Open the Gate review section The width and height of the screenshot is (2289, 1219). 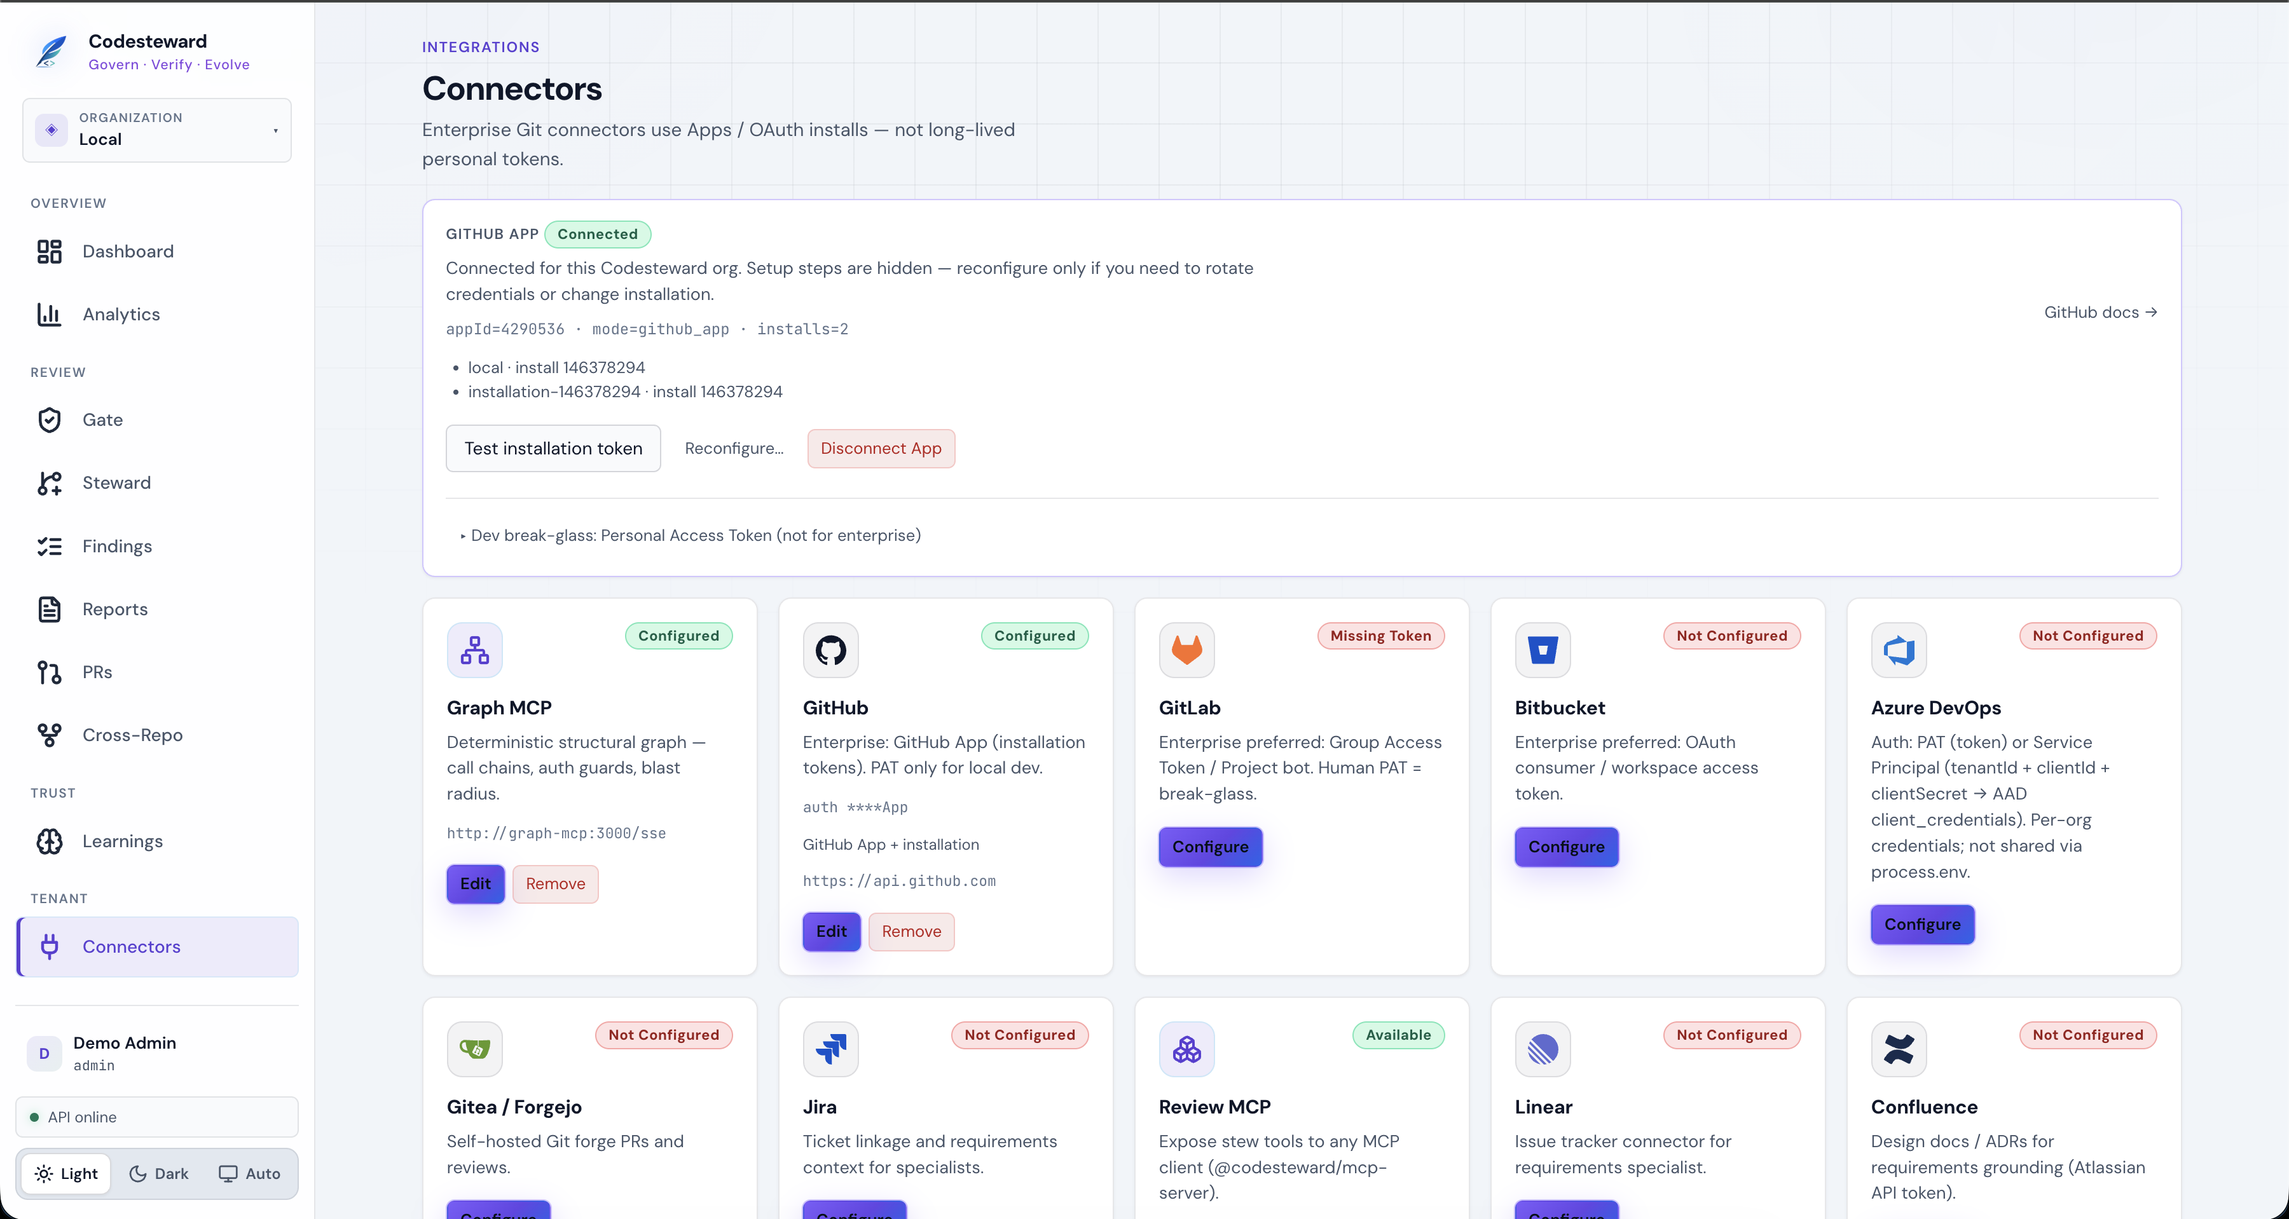click(x=156, y=420)
